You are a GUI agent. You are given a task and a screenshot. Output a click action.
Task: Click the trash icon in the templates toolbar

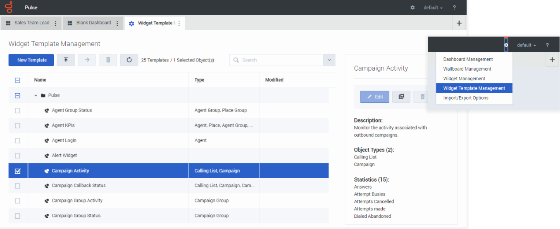coord(108,60)
